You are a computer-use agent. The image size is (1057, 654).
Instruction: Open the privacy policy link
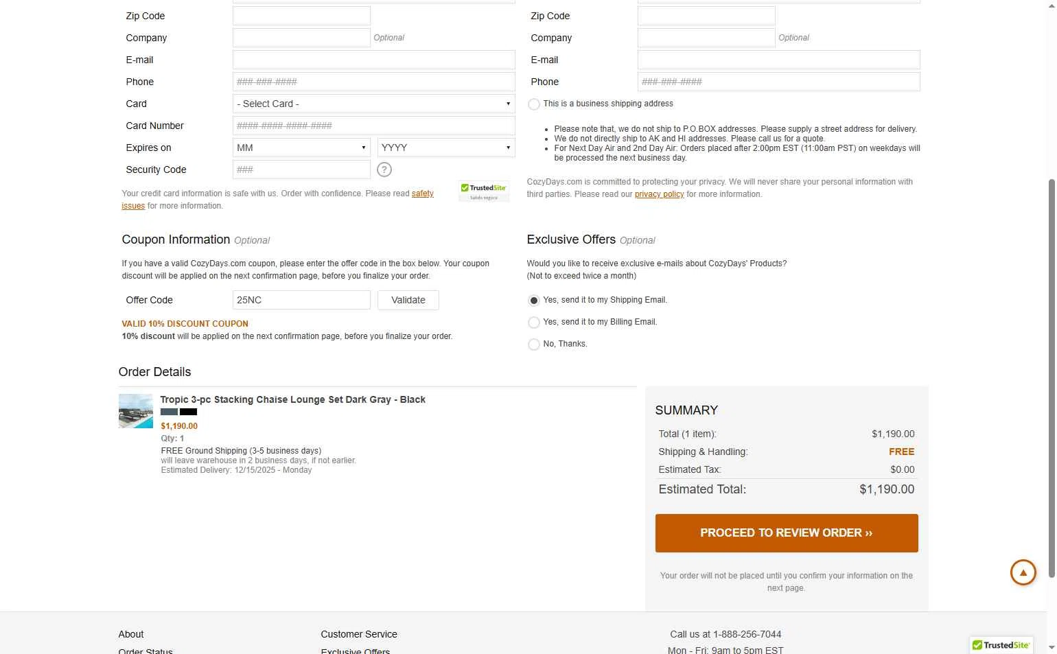coord(660,194)
